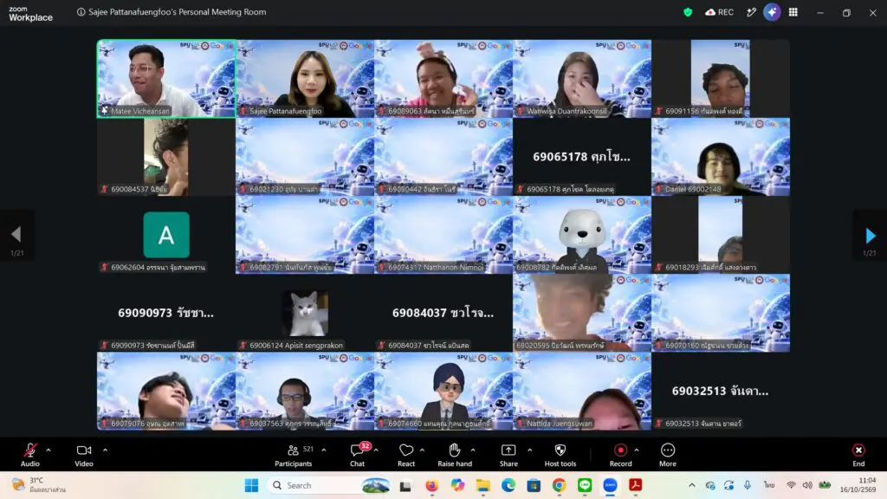887x499 pixels.
Task: Select Sajee Pattanafuengfoo's video tile
Action: click(305, 79)
